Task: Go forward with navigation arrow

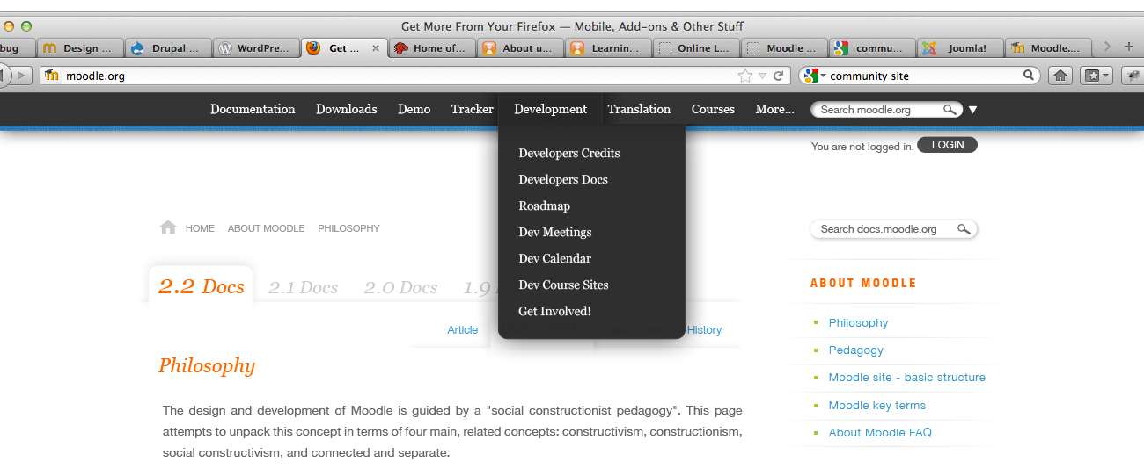Action: 23,76
